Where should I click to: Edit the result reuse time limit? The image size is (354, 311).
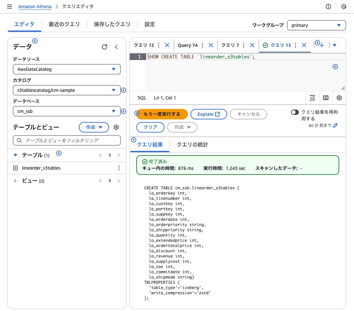[335, 125]
